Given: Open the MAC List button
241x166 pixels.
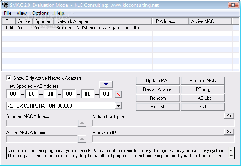Looking at the screenshot, I should coord(203,98).
